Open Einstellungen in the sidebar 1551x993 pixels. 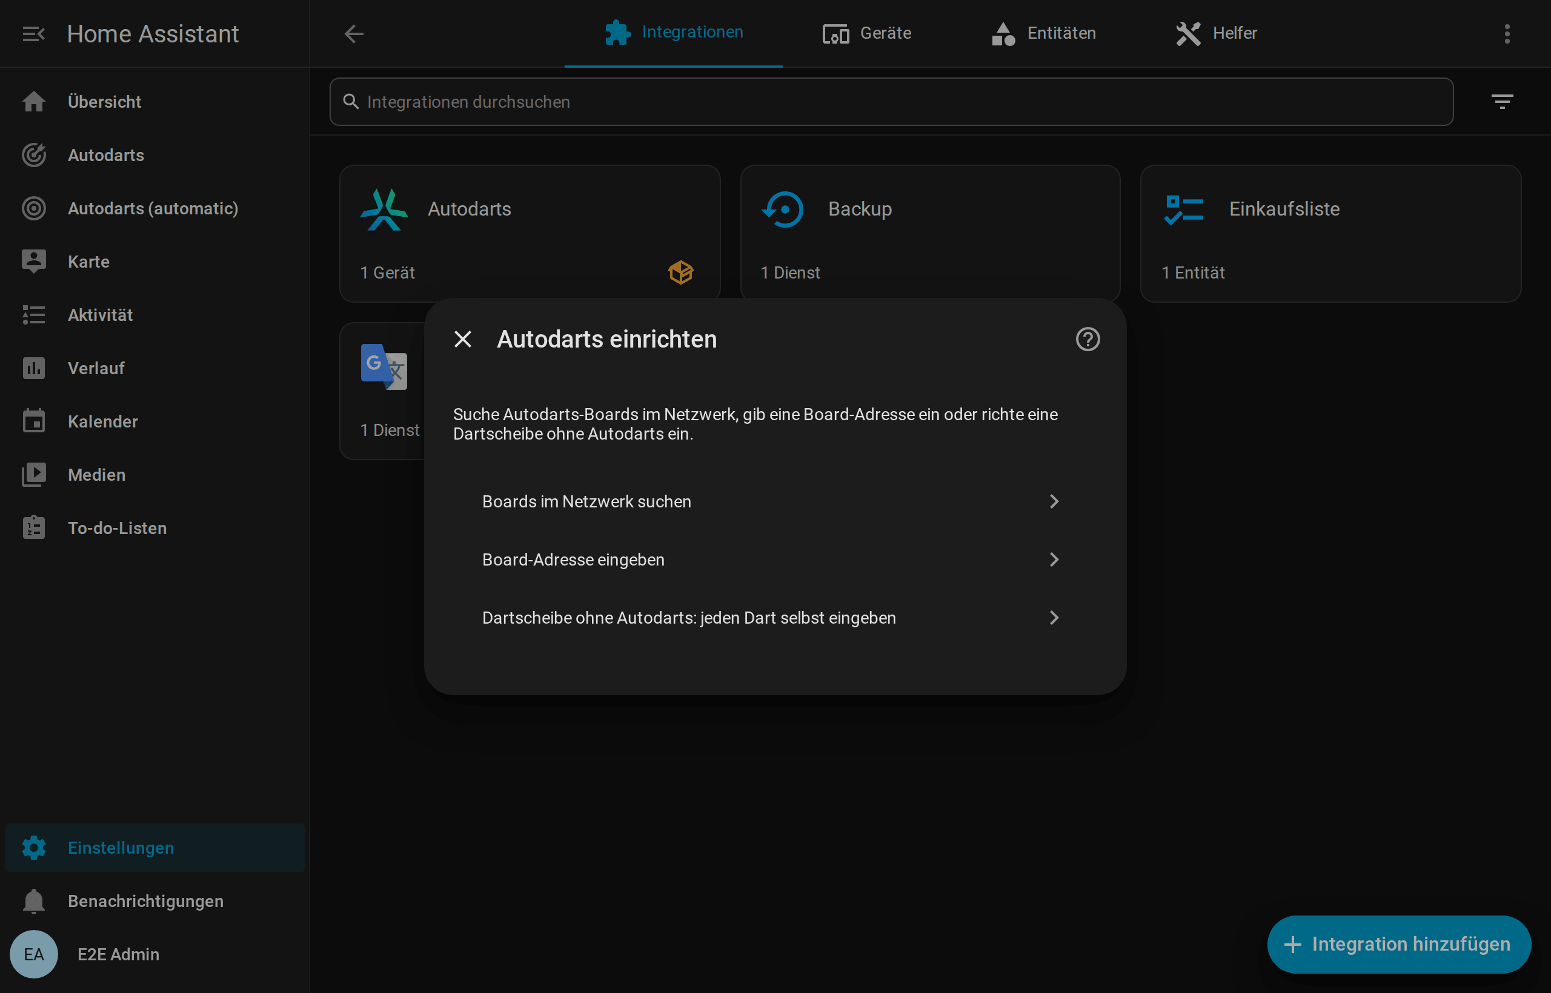[x=155, y=847]
